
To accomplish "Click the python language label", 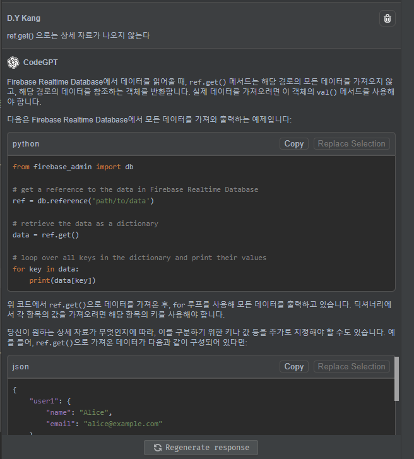I will coord(26,144).
